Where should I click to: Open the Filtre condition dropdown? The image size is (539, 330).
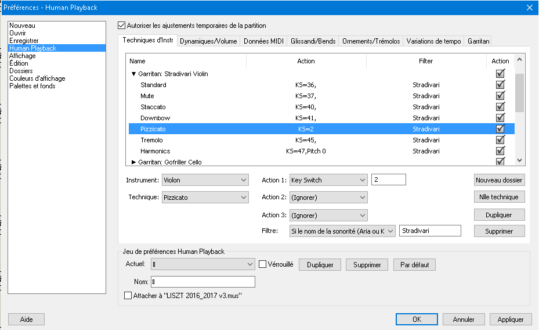click(x=342, y=231)
